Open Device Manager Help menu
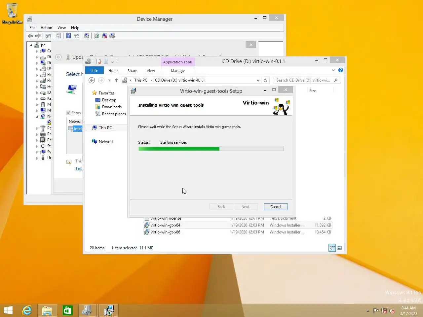The image size is (423, 317). (75, 28)
